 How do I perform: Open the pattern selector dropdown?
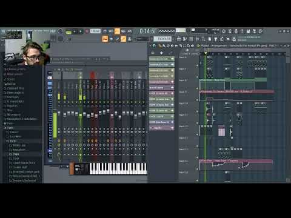[162, 39]
